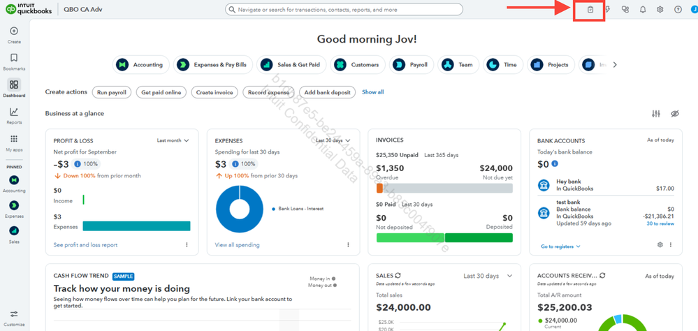Click the Create plus icon in sidebar

point(14,31)
